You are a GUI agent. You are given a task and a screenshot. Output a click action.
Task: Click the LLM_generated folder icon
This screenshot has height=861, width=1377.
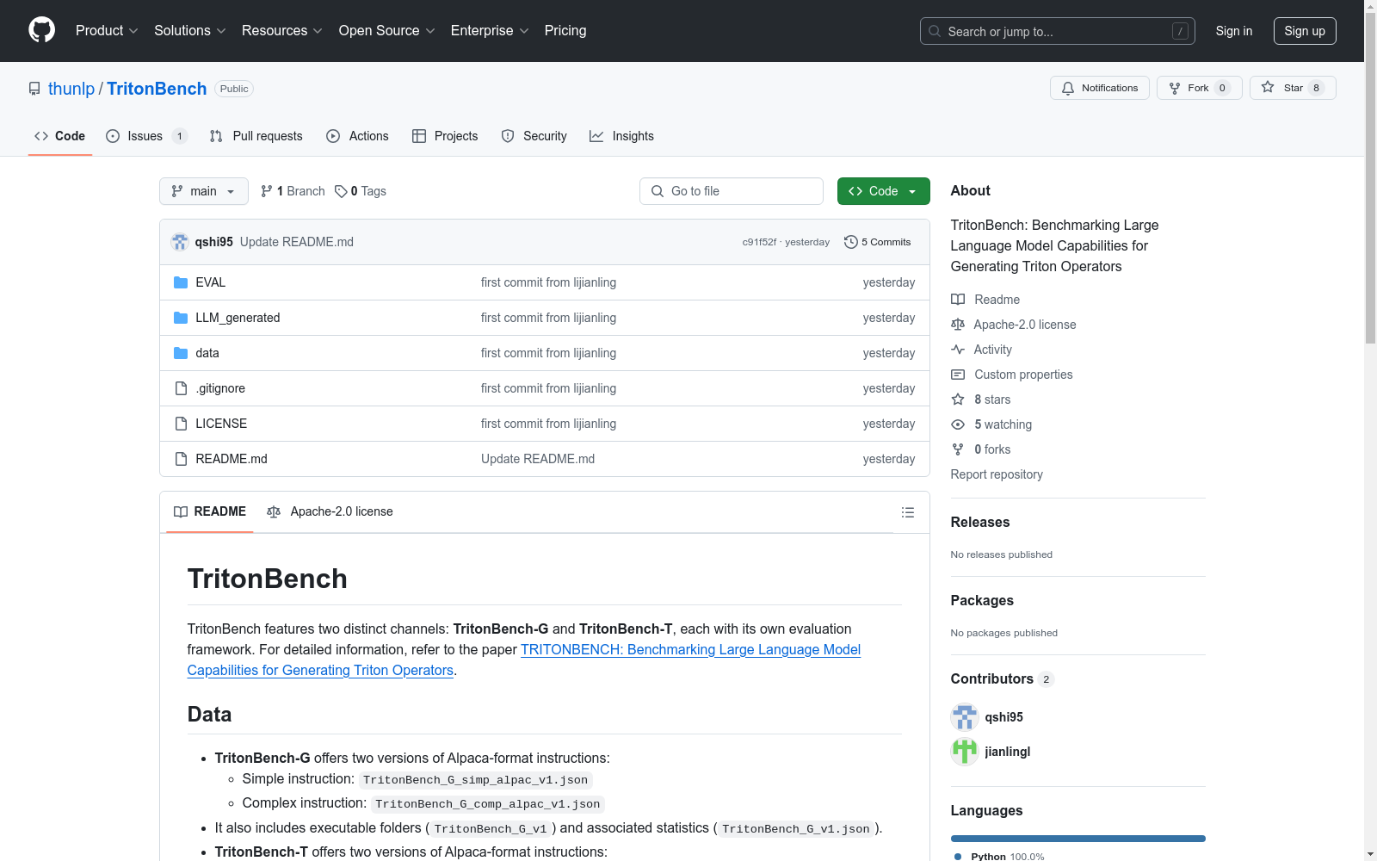pos(181,318)
